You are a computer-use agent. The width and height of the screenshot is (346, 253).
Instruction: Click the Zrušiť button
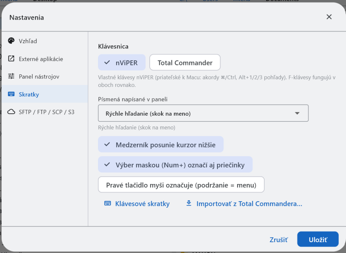pyautogui.click(x=278, y=239)
